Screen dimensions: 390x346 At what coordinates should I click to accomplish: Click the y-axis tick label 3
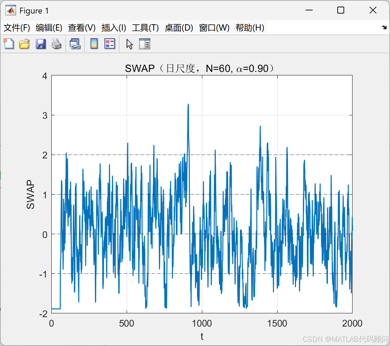45,115
